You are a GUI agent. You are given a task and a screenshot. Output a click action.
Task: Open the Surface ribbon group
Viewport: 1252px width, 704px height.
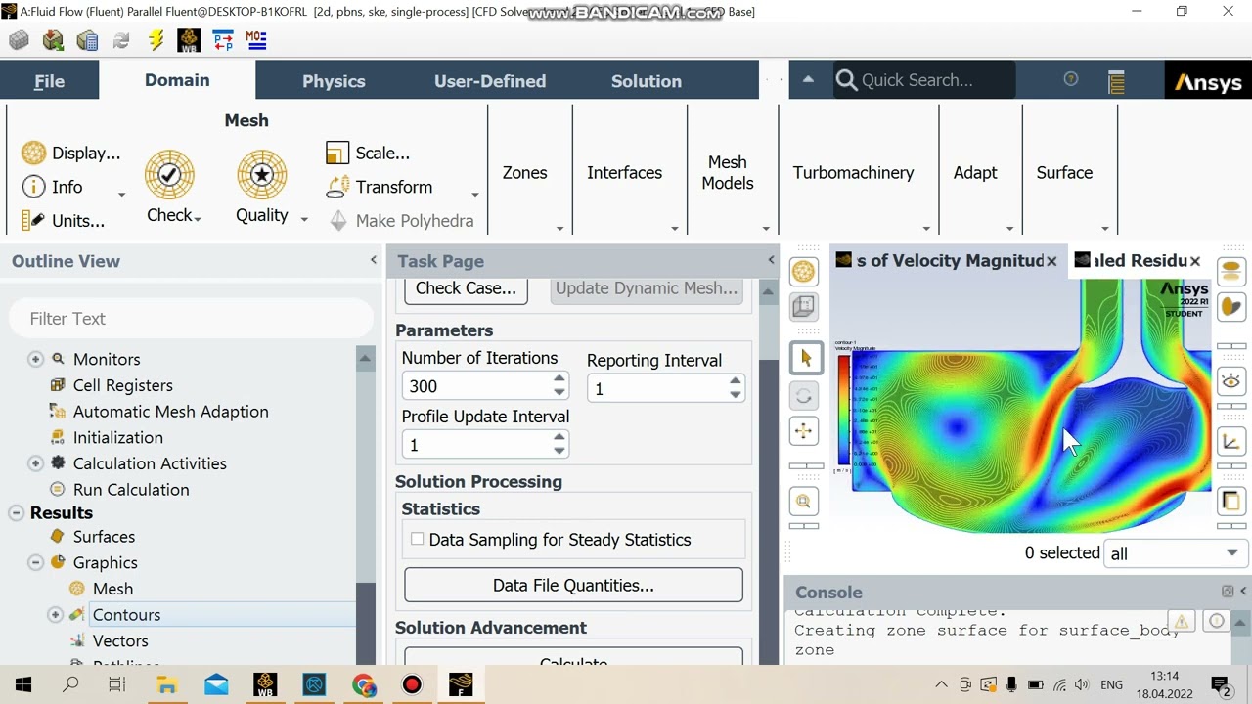(x=1064, y=172)
